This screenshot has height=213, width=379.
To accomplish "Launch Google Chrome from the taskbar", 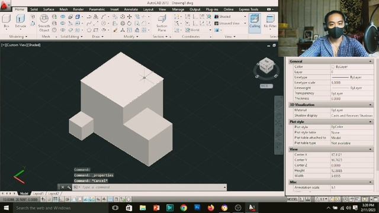I will coord(184,208).
